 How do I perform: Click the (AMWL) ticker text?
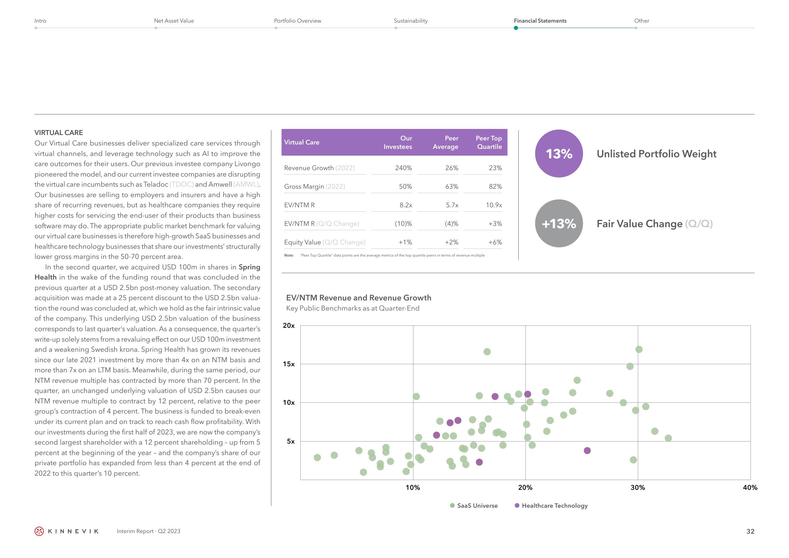pos(246,184)
